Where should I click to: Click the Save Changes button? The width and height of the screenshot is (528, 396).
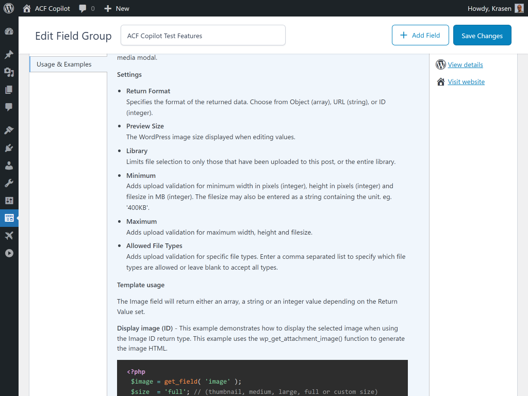(482, 36)
